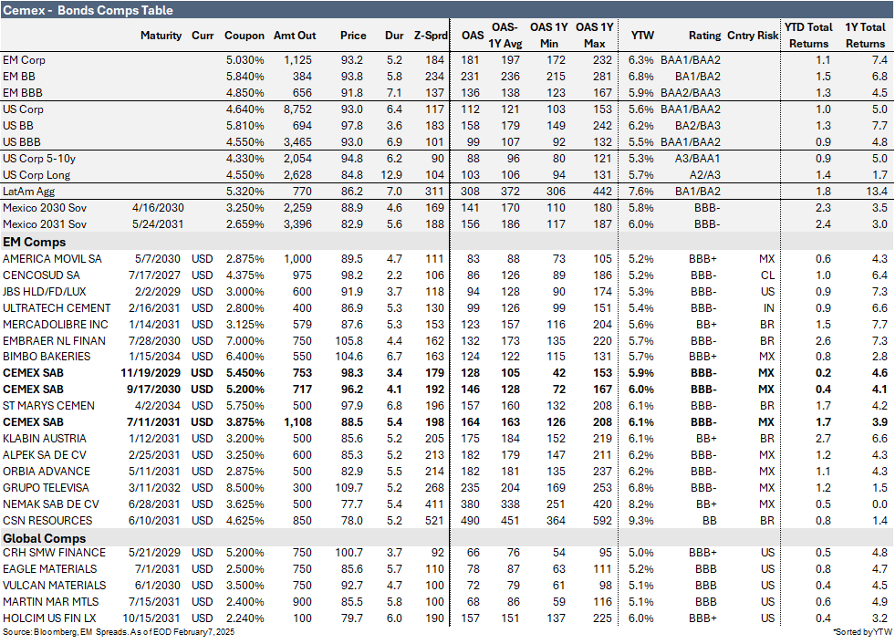The width and height of the screenshot is (895, 644).
Task: Click the Global Comps section heading
Action: click(45, 538)
